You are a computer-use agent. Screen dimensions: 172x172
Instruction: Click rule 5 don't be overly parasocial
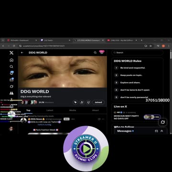pos(134,97)
